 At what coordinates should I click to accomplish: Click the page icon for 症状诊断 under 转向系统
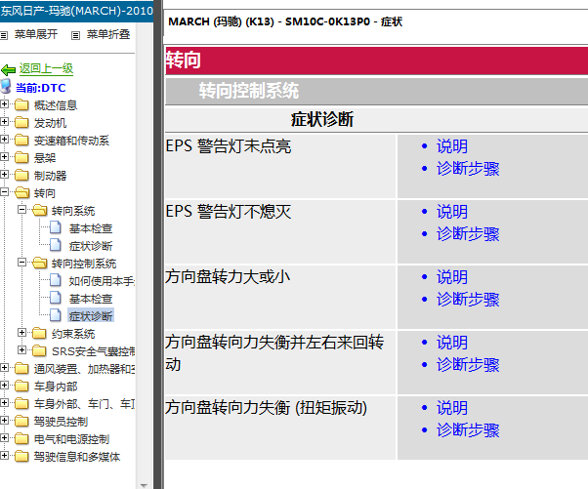(x=56, y=245)
